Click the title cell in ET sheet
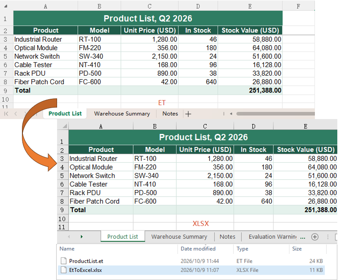The image size is (339, 280). [148, 18]
